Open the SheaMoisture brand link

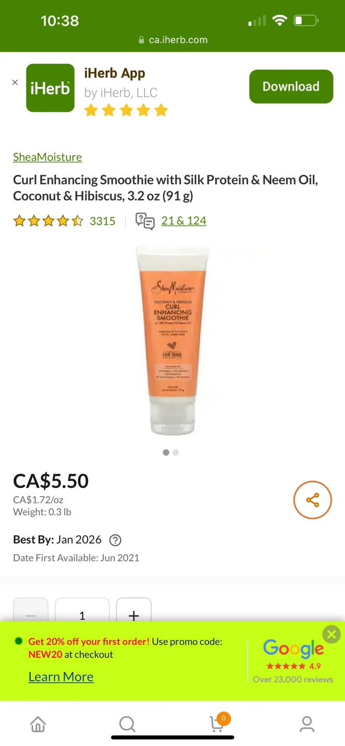(x=48, y=157)
